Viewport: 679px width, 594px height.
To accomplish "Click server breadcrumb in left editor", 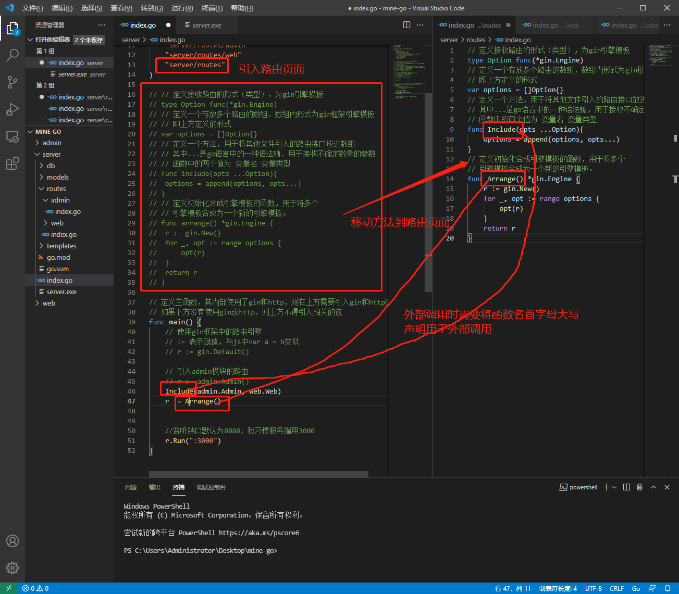I will (130, 40).
